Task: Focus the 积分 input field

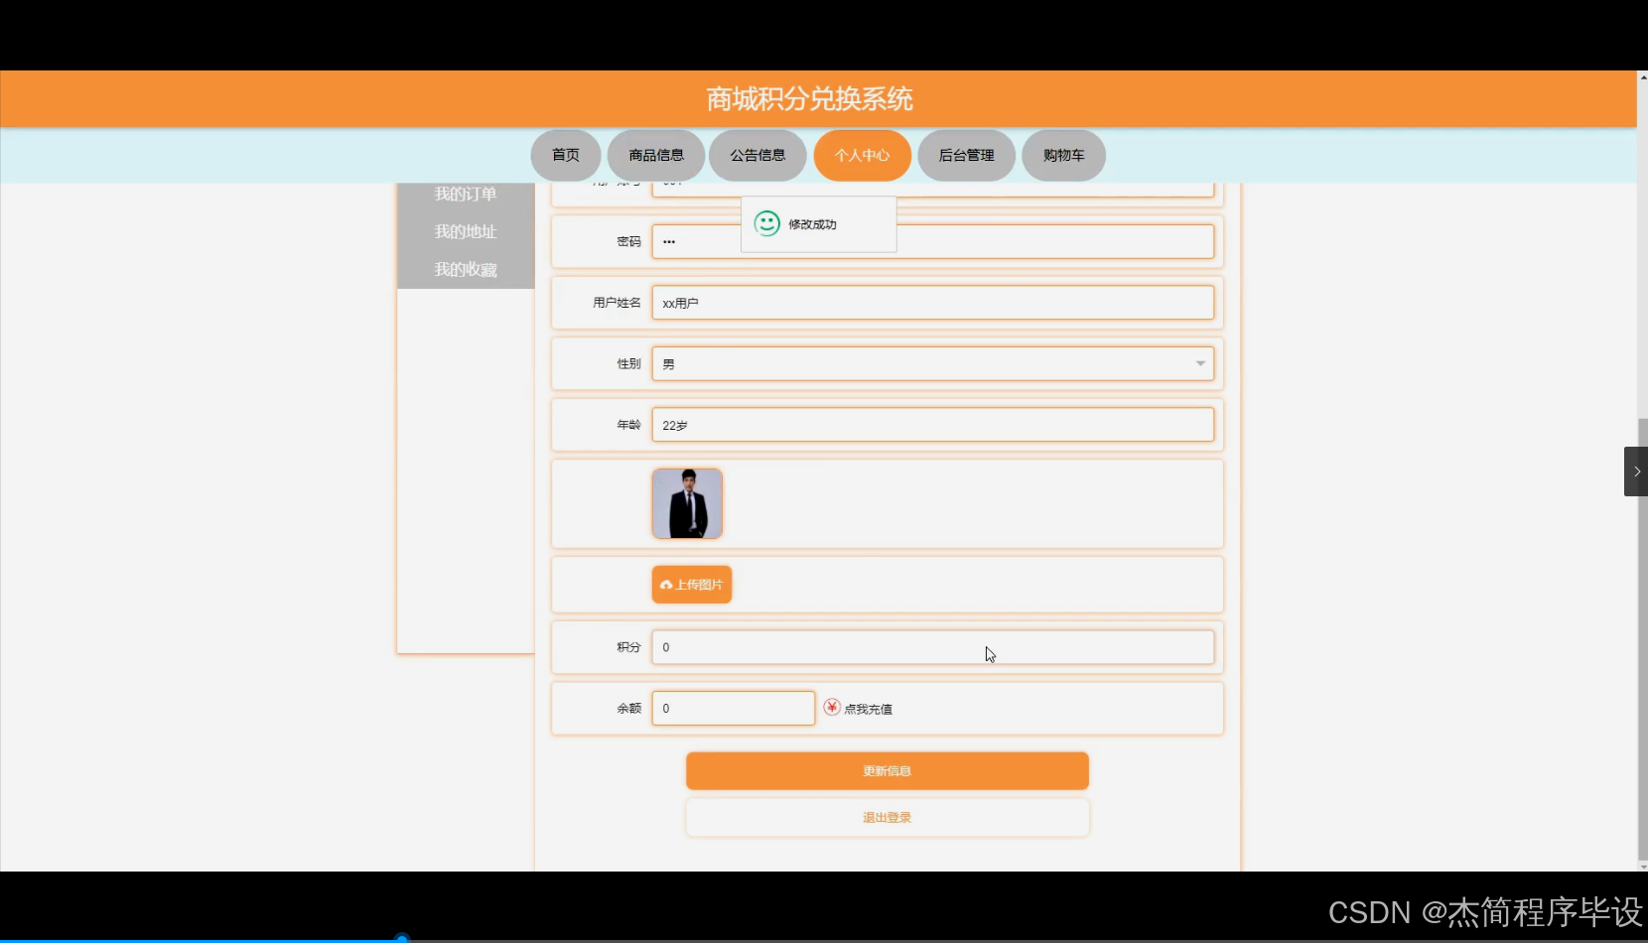Action: point(933,647)
